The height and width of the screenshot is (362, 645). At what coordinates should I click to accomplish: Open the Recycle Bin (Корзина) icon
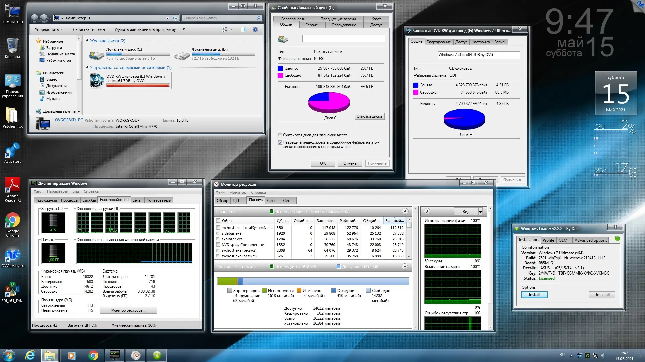click(x=12, y=46)
